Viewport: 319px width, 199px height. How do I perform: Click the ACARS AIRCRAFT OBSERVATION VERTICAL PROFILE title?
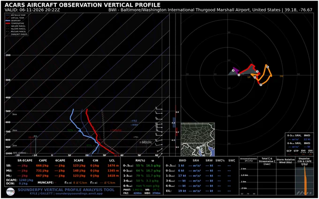[83, 5]
